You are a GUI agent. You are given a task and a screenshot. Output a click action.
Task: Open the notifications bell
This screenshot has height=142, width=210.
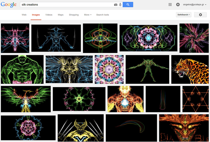point(178,4)
